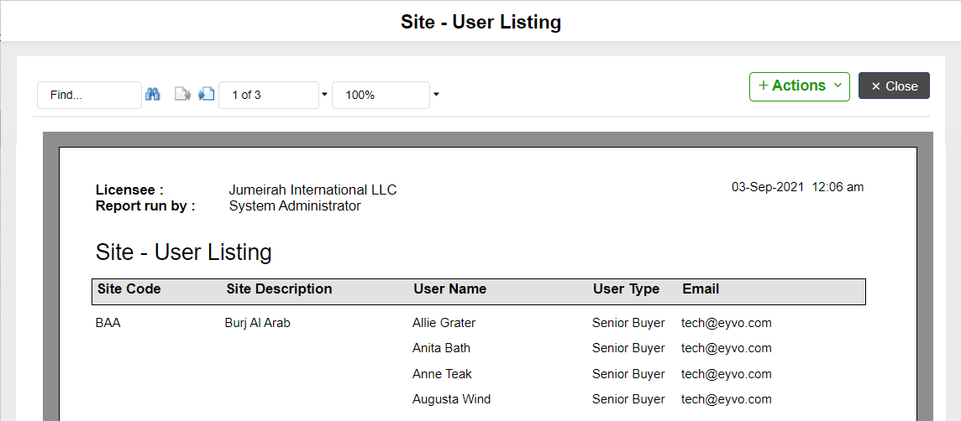Select the Allie Grater user row
The height and width of the screenshot is (421, 961).
click(x=478, y=323)
